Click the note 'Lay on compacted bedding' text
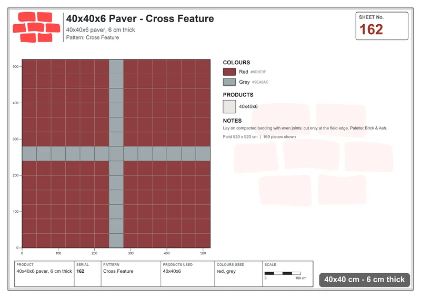The height and width of the screenshot is (298, 421). pyautogui.click(x=305, y=128)
